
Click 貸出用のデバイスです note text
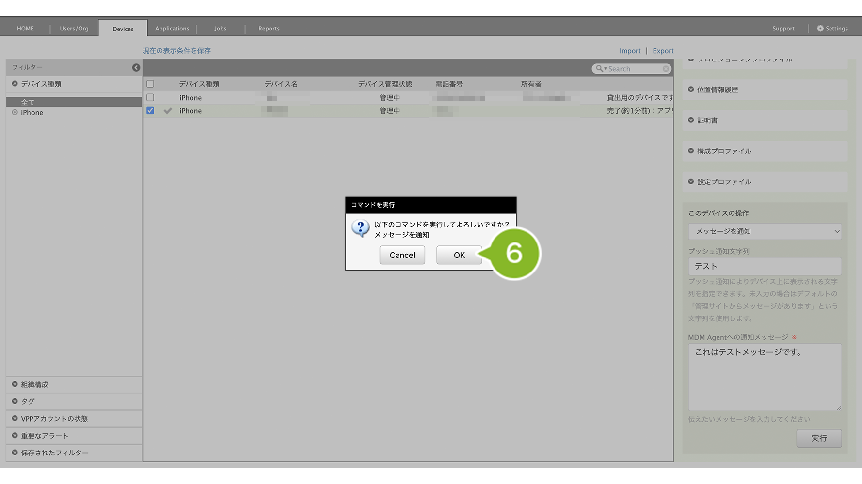coord(640,98)
